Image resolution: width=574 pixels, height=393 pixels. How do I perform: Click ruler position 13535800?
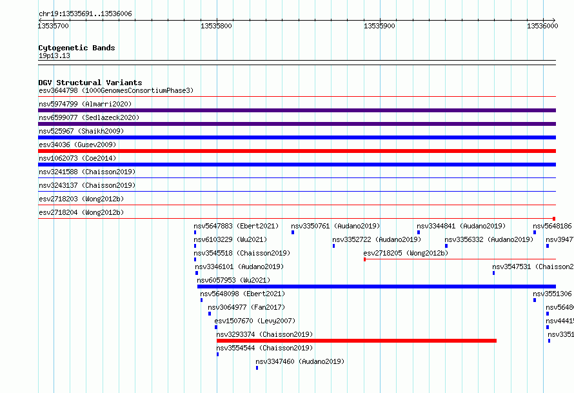click(x=216, y=26)
